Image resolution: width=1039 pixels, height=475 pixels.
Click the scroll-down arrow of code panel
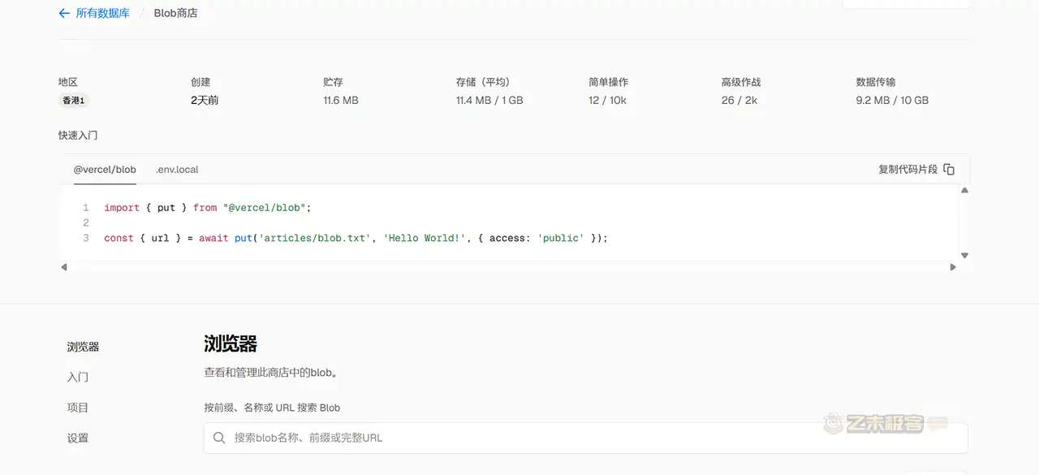point(964,254)
